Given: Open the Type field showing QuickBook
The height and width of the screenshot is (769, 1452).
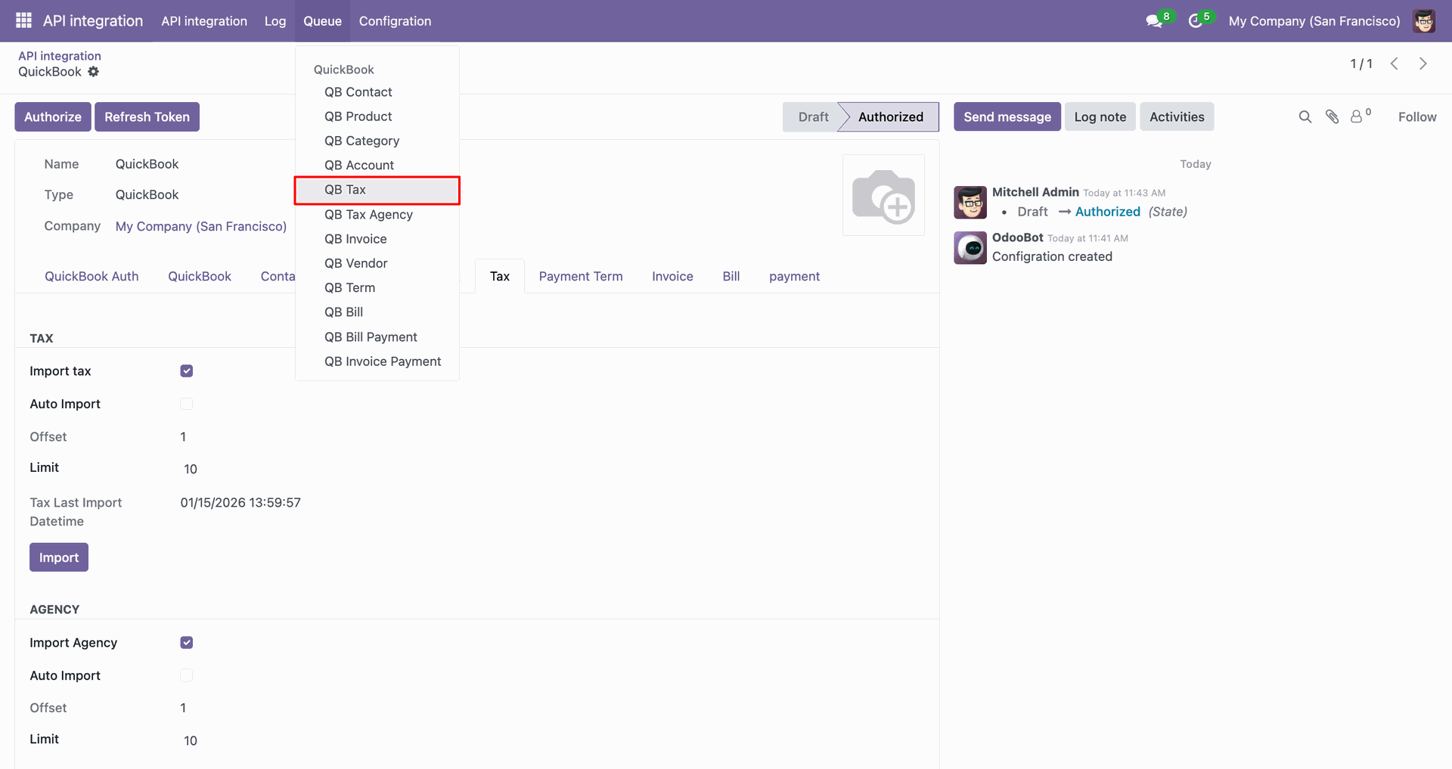Looking at the screenshot, I should pyautogui.click(x=147, y=194).
